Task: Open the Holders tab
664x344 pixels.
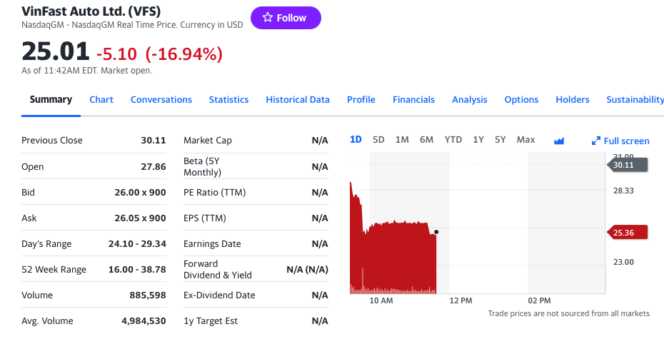Action: [x=572, y=99]
